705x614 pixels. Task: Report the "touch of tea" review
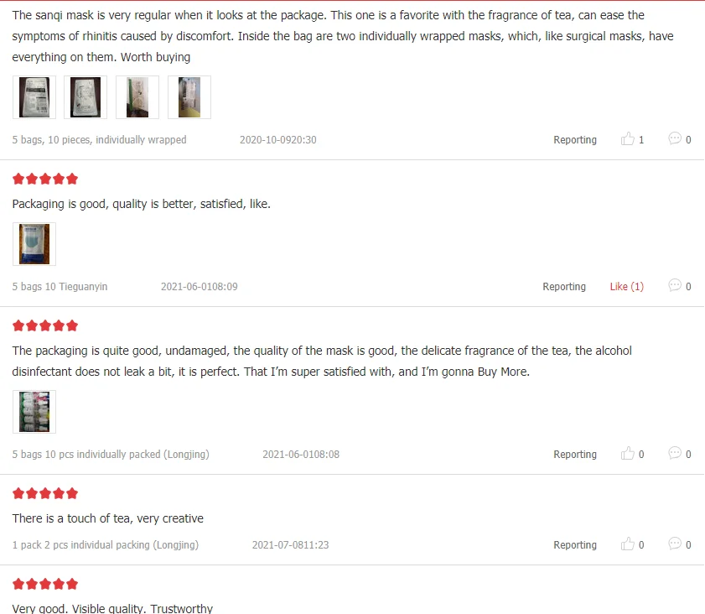574,544
